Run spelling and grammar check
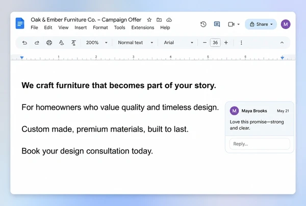Viewport: 306px width, 206px height. (61, 42)
